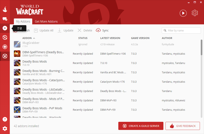Image resolution: width=204 pixels, height=134 pixels.
Task: Click the Deadly Boss Mods Cataclysm icon
Action: [17, 82]
